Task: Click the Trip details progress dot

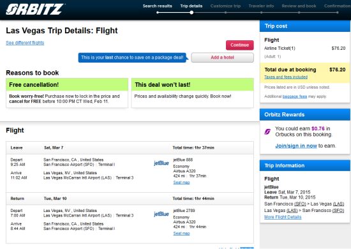Action: tap(191, 13)
